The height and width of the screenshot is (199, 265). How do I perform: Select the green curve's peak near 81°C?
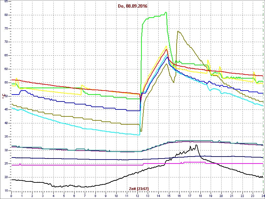coord(166,13)
